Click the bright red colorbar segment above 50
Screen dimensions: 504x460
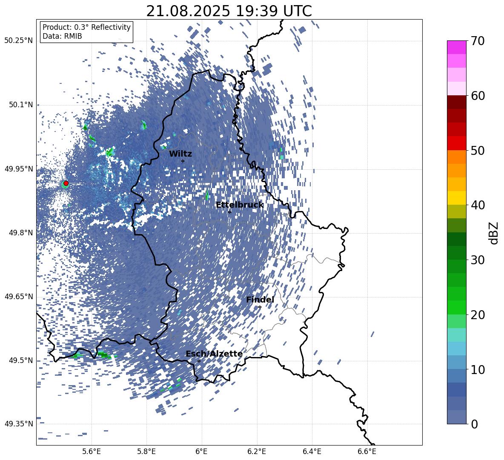pos(456,143)
